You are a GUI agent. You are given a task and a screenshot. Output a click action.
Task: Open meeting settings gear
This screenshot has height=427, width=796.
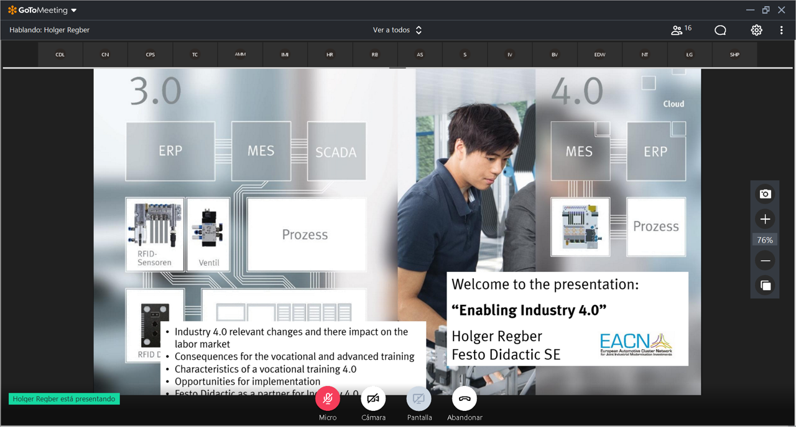pyautogui.click(x=756, y=30)
